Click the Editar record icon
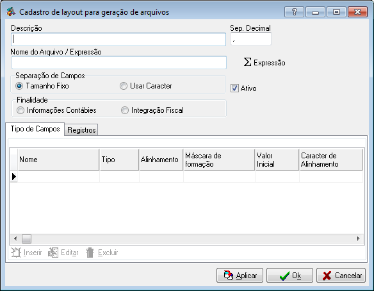 [x=53, y=253]
